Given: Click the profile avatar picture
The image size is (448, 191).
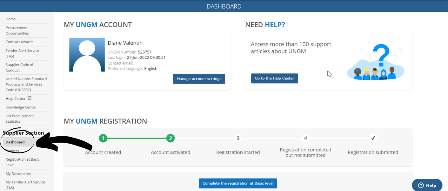Looking at the screenshot, I should 87,55.
